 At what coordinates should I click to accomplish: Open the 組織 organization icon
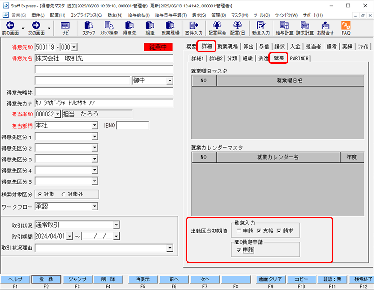pyautogui.click(x=150, y=28)
